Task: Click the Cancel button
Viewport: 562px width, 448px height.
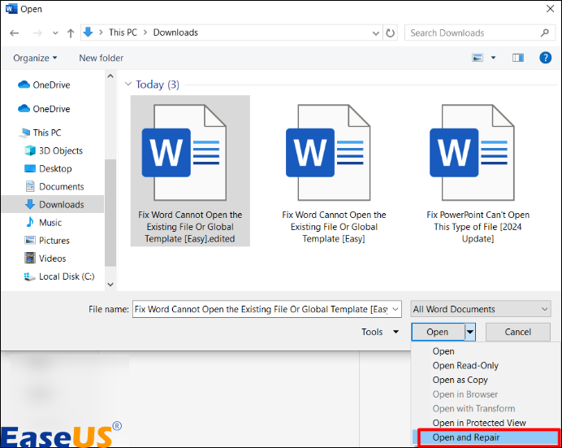Action: 517,332
